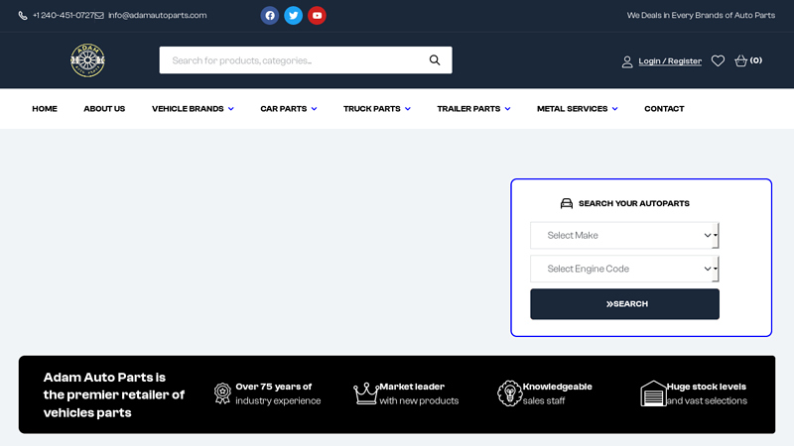Expand the Select Engine Code dropdown

pyautogui.click(x=623, y=269)
